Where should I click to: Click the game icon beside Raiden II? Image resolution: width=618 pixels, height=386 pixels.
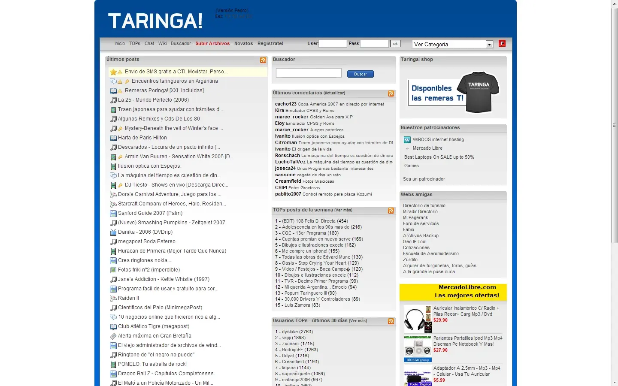coord(113,299)
